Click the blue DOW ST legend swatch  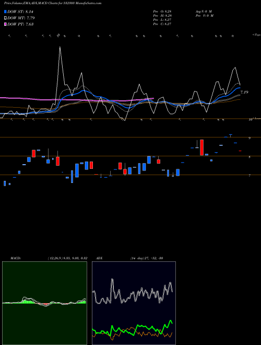click(x=5, y=12)
